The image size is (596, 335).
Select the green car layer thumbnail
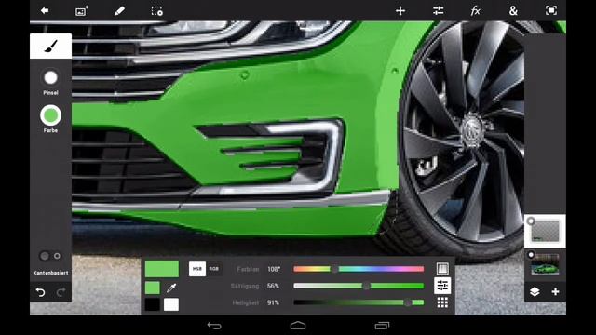pyautogui.click(x=545, y=264)
